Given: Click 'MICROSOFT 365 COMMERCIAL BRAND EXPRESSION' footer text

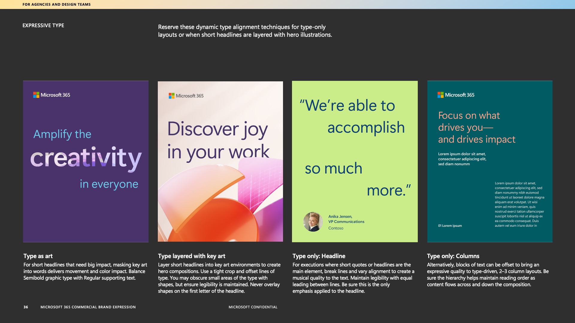Looking at the screenshot, I should (x=88, y=307).
